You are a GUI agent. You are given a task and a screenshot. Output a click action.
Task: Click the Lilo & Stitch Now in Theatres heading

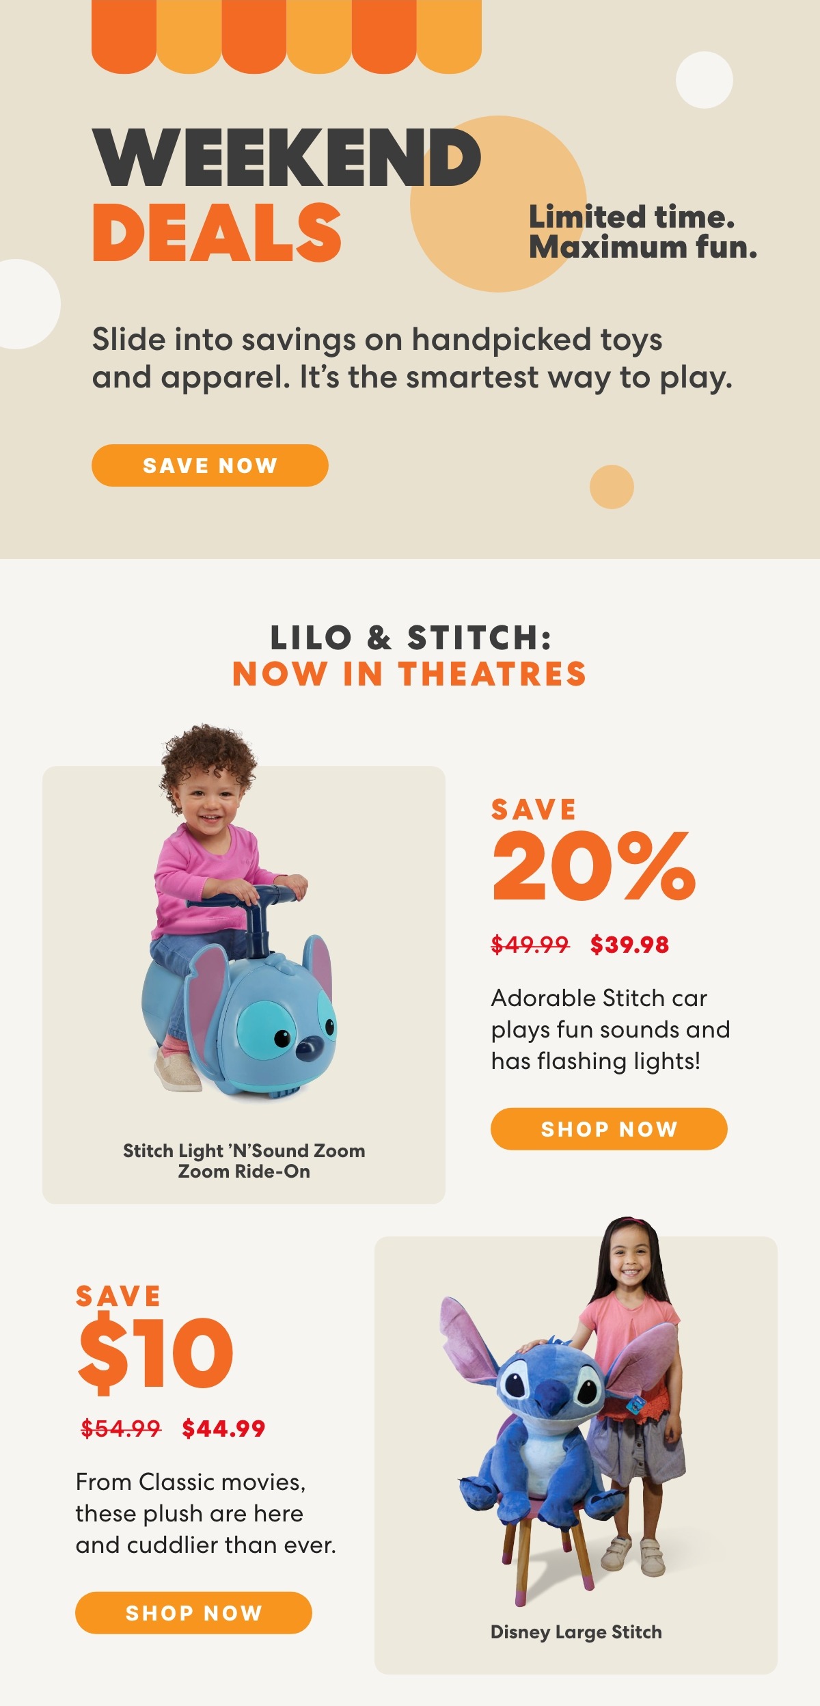pos(410,655)
